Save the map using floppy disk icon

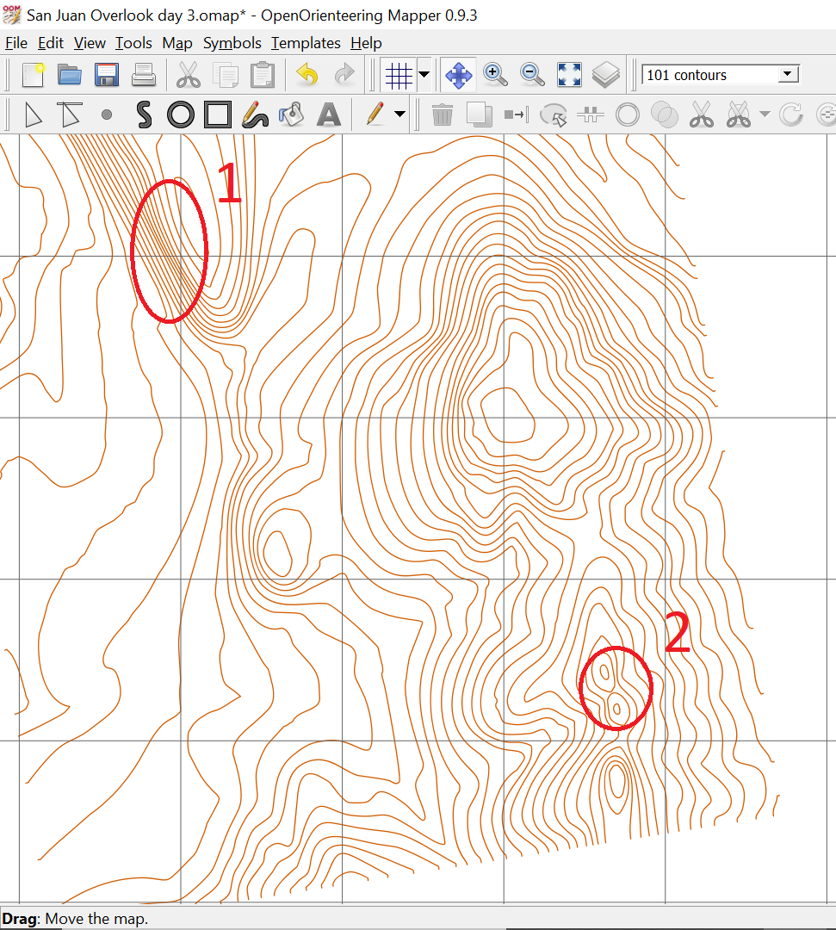(107, 76)
